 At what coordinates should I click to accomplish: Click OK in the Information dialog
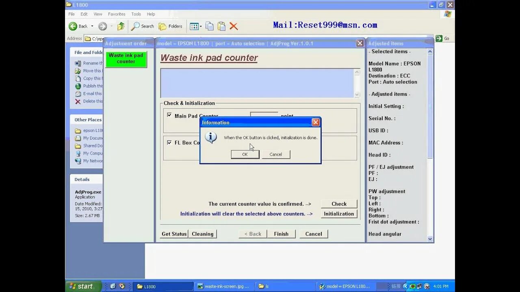(245, 155)
